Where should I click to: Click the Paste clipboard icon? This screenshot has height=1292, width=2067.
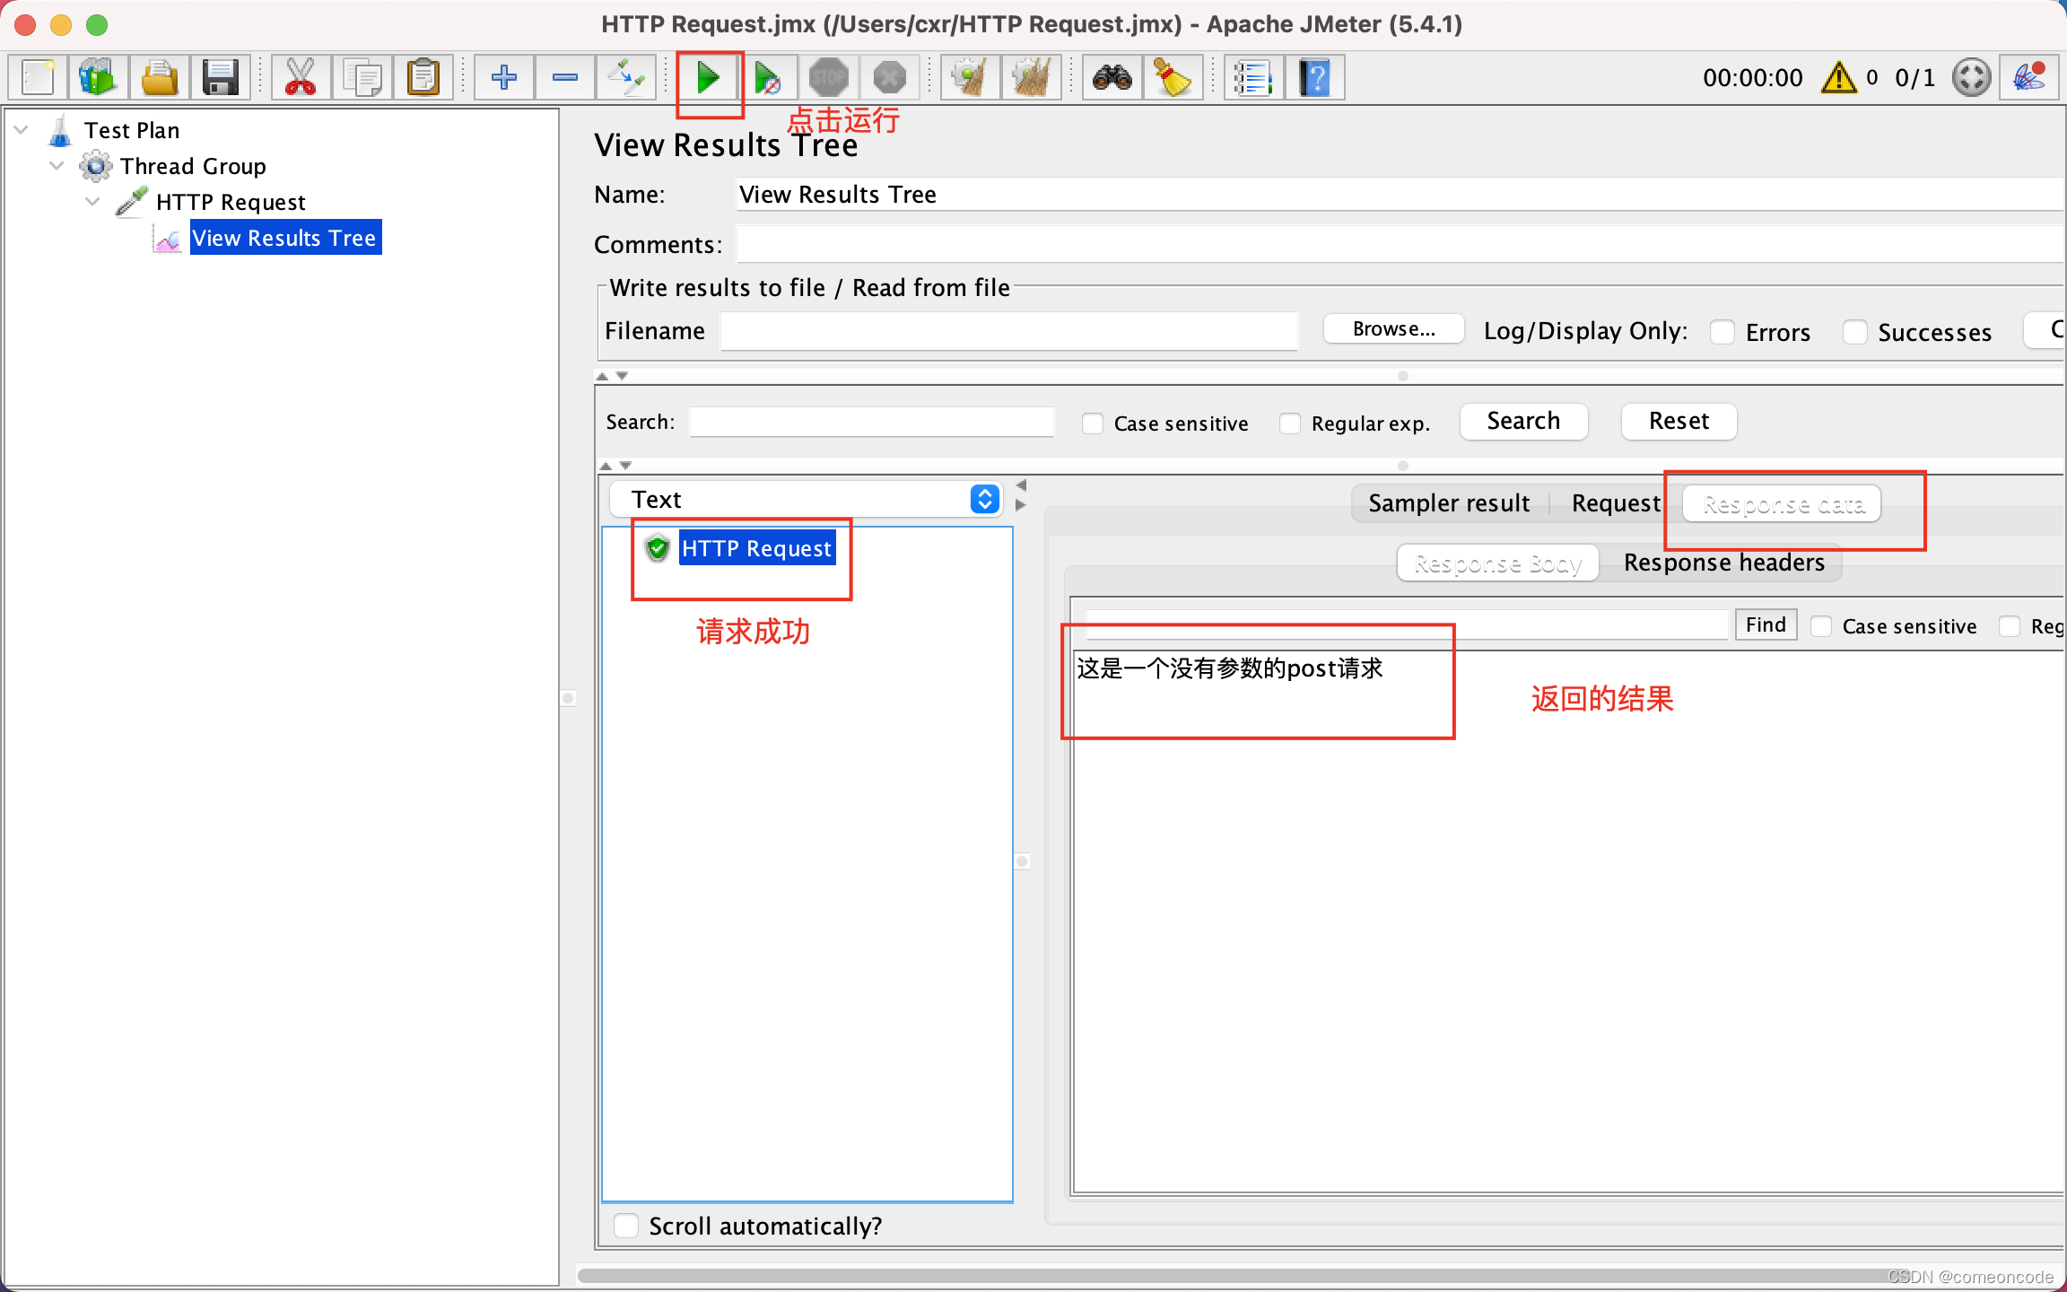(423, 77)
